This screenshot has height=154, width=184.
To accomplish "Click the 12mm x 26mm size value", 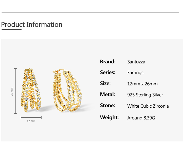I will 142,84.
